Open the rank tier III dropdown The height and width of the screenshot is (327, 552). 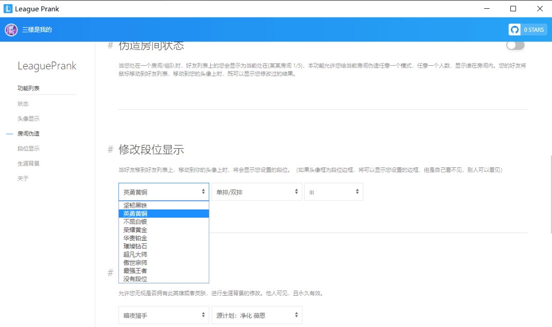click(334, 191)
